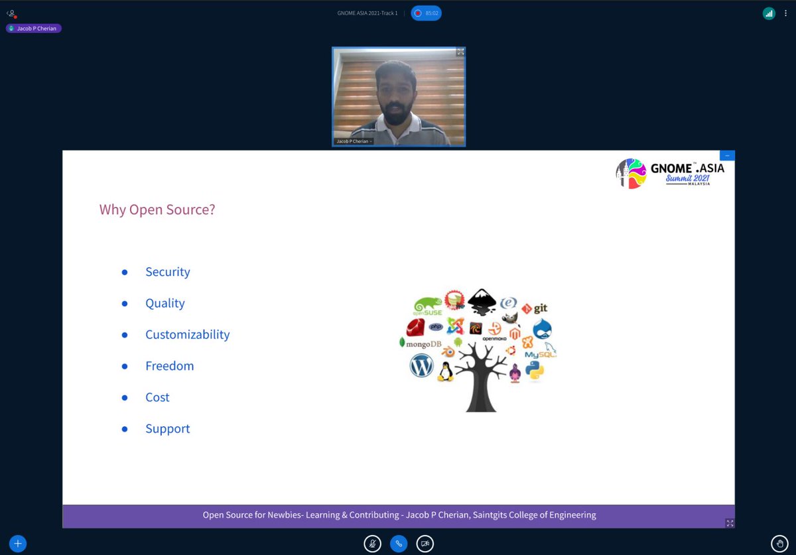The height and width of the screenshot is (555, 796).
Task: Click the Jacob P Cherian talking indicator
Action: [34, 29]
